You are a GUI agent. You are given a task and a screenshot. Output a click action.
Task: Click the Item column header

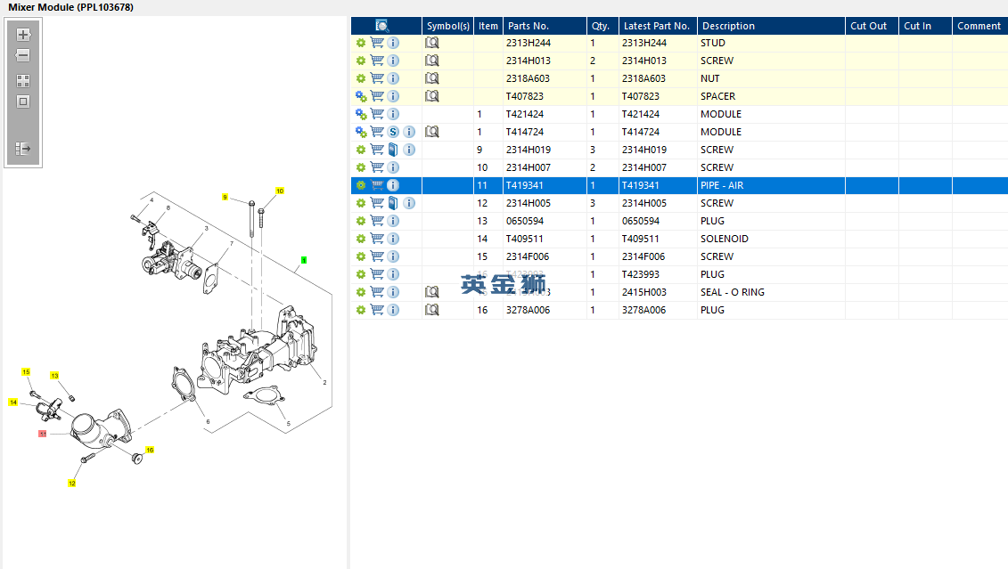click(488, 26)
